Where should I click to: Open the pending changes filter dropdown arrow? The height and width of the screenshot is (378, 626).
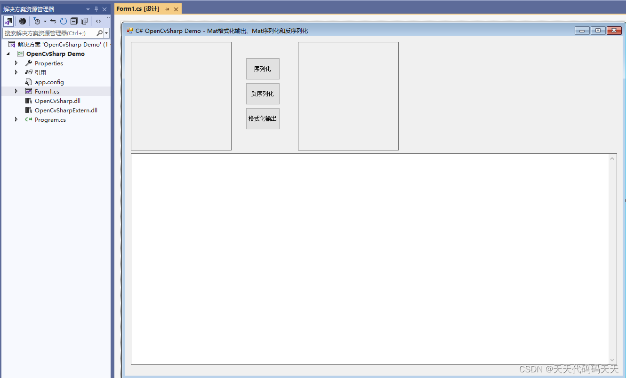click(x=45, y=21)
